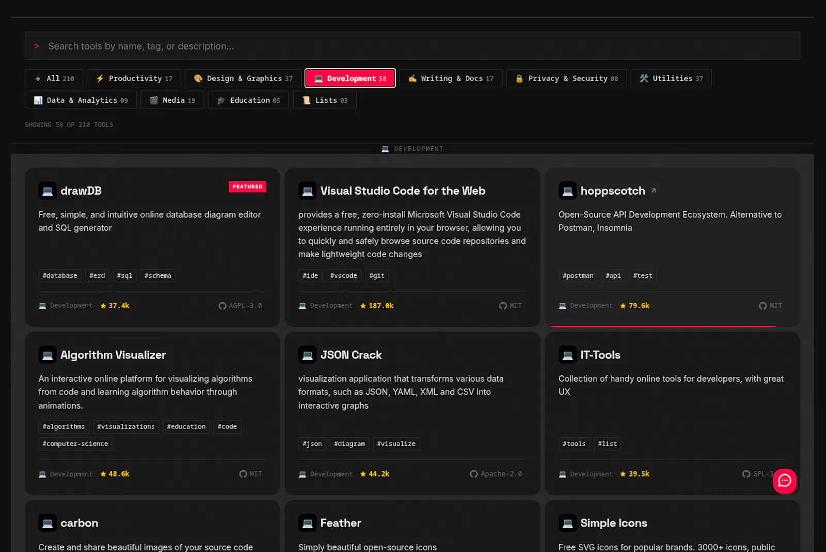Click the GitHub icon on IT-Tools card
Image resolution: width=826 pixels, height=552 pixels.
coord(746,474)
